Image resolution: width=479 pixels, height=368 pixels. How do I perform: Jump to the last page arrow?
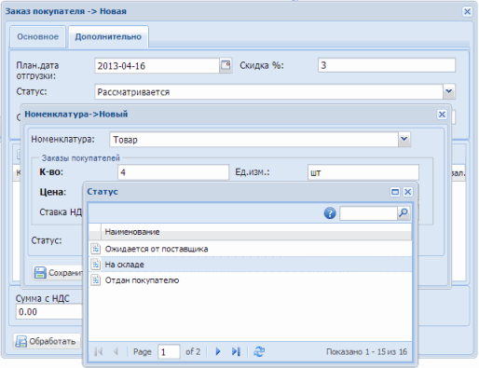[236, 351]
